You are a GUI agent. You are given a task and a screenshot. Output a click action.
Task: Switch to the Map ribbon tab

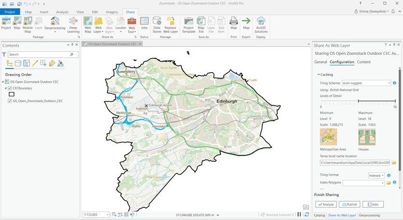pos(28,12)
